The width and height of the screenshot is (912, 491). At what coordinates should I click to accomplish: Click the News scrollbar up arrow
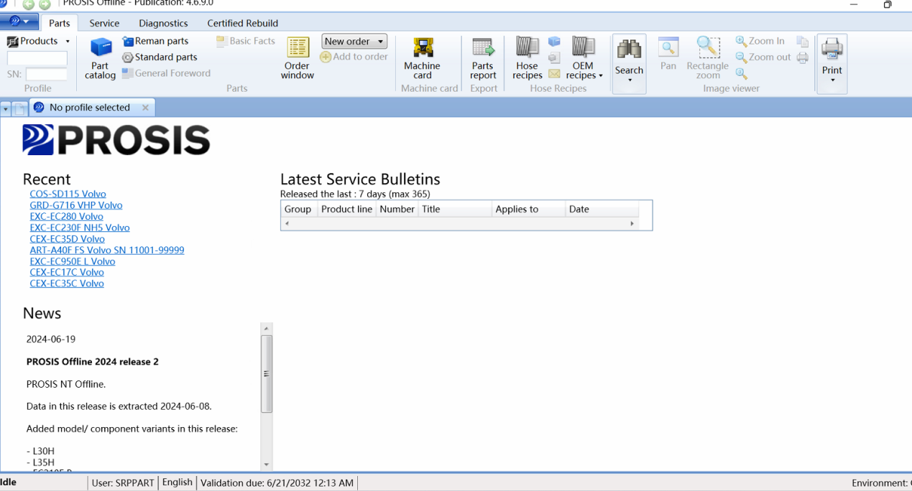tap(267, 329)
